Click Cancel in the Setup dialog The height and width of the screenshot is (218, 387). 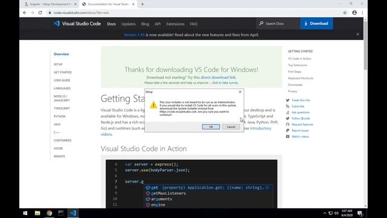[x=231, y=127]
